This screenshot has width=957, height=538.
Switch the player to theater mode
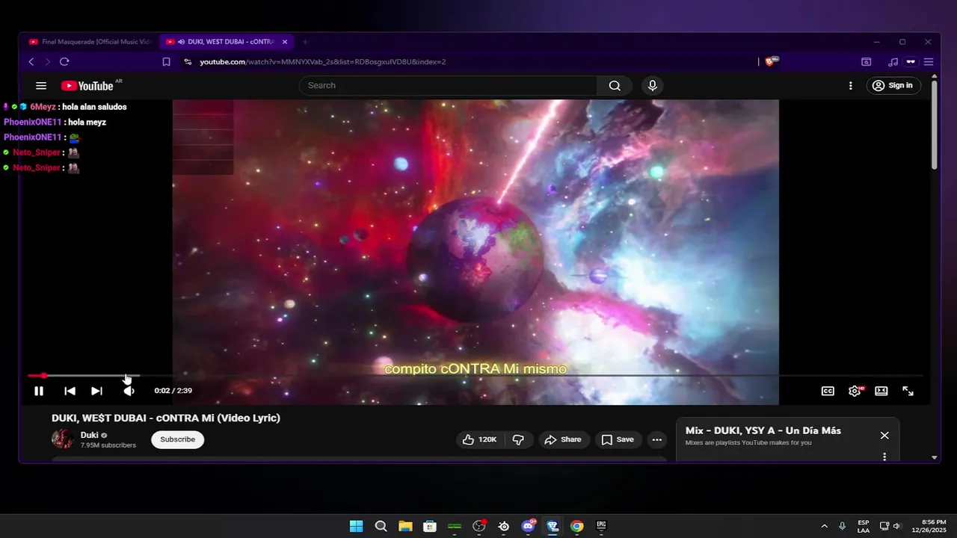881,391
